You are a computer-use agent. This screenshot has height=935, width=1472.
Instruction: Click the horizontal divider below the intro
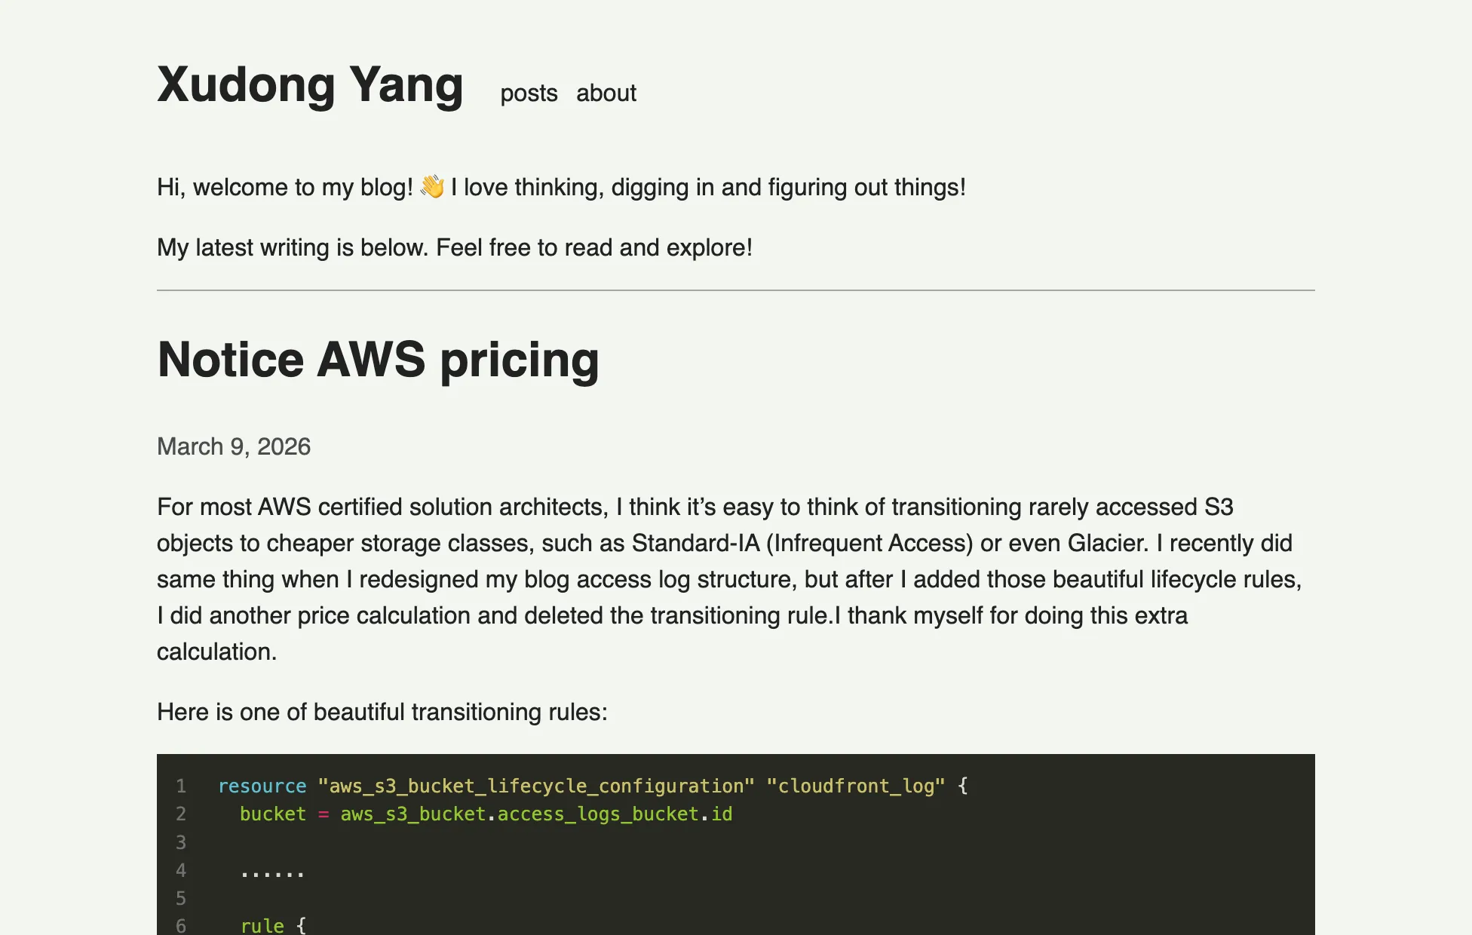735,290
